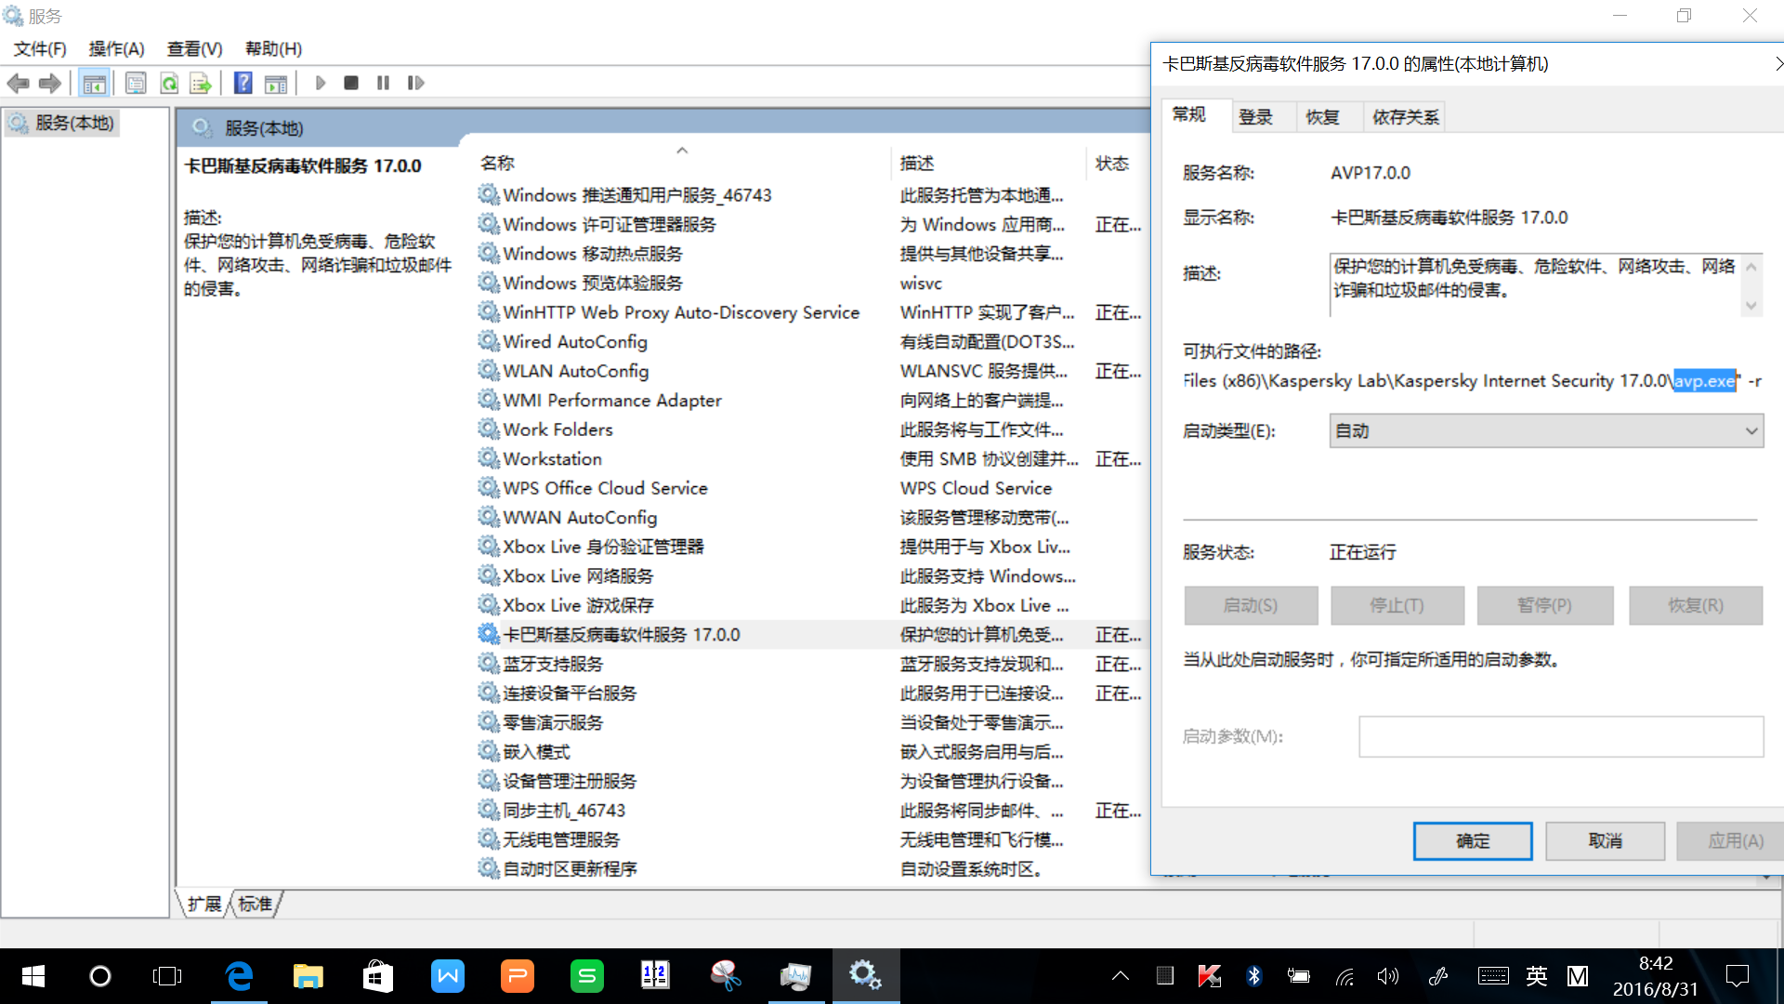Pause service with the pause toolbar icon

pos(383,84)
